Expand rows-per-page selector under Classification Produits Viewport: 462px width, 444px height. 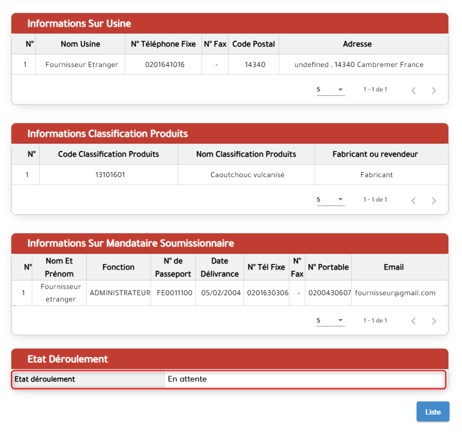point(330,200)
